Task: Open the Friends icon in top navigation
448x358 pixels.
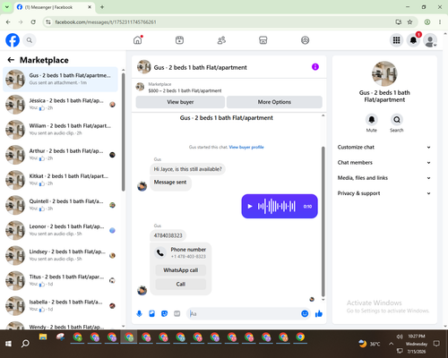Action: (x=221, y=40)
